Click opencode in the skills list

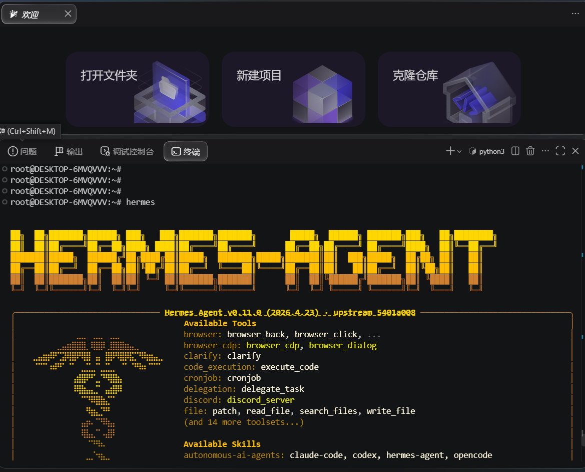click(x=473, y=455)
